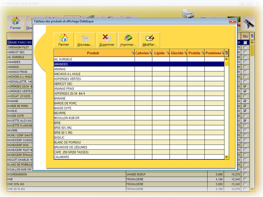The width and height of the screenshot is (263, 197).
Task: Select the CAFE 250 GR(50 TASSES) row
Action: [x=139, y=152]
